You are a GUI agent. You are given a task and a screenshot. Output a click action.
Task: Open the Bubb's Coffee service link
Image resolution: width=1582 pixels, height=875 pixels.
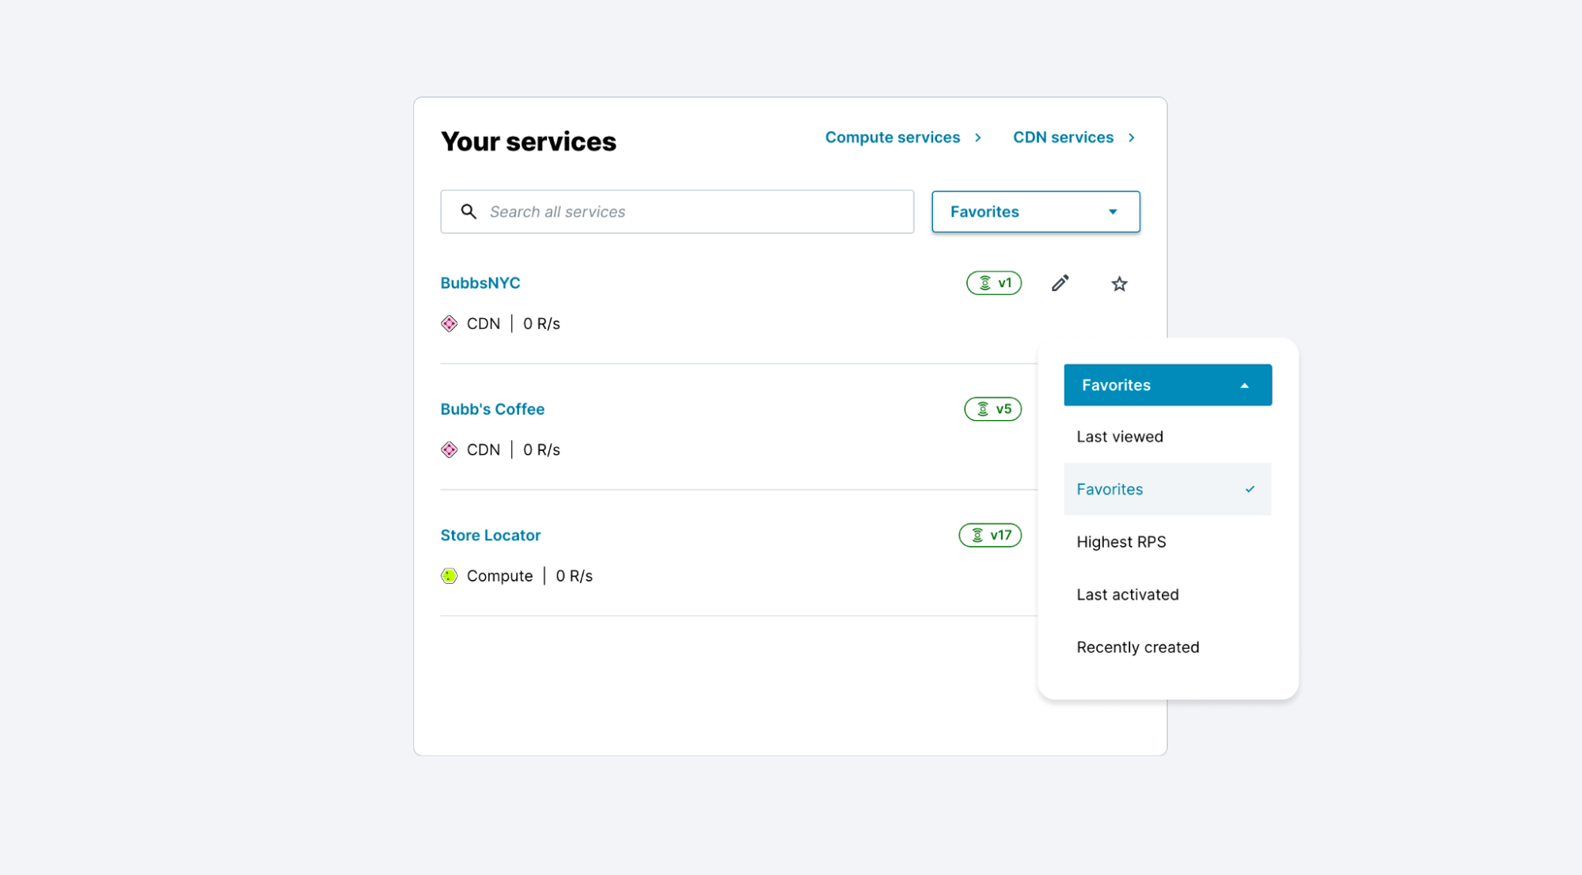[492, 409]
